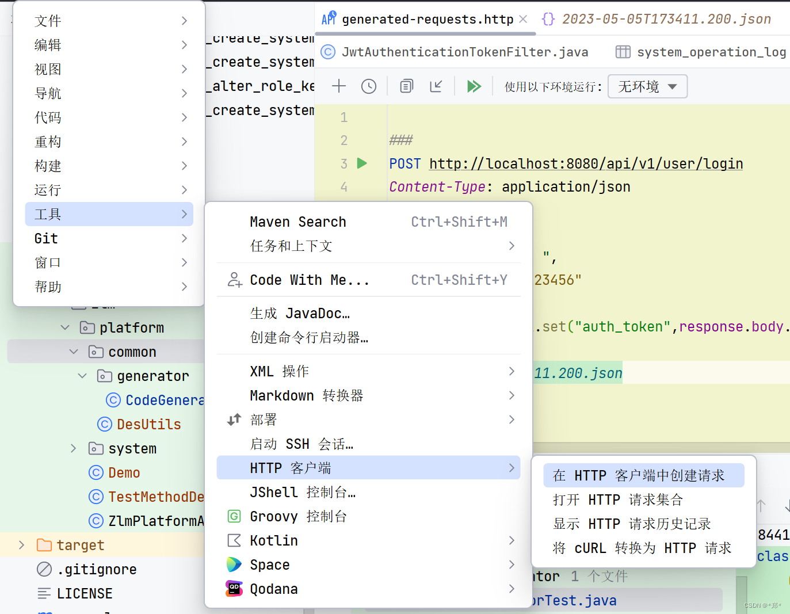Open the 重构 menu
Image resolution: width=790 pixels, height=614 pixels.
109,142
